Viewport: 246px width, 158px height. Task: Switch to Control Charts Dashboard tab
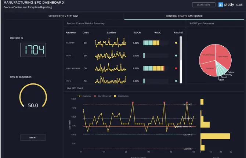(x=184, y=16)
